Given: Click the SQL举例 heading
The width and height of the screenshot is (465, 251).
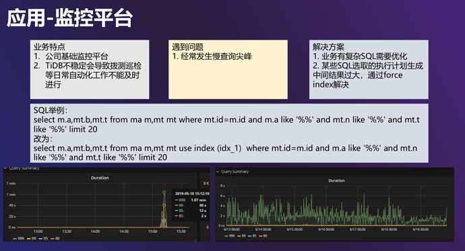Looking at the screenshot, I should point(50,110).
